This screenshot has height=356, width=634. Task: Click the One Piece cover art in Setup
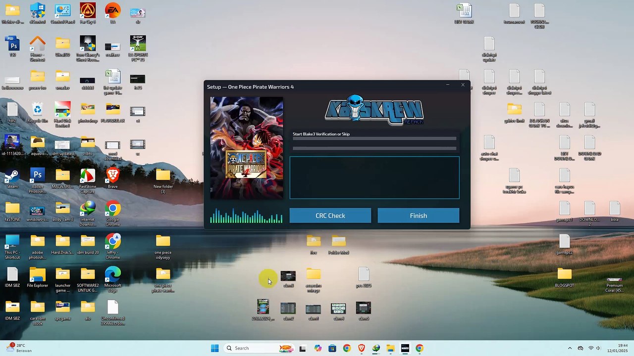point(247,148)
